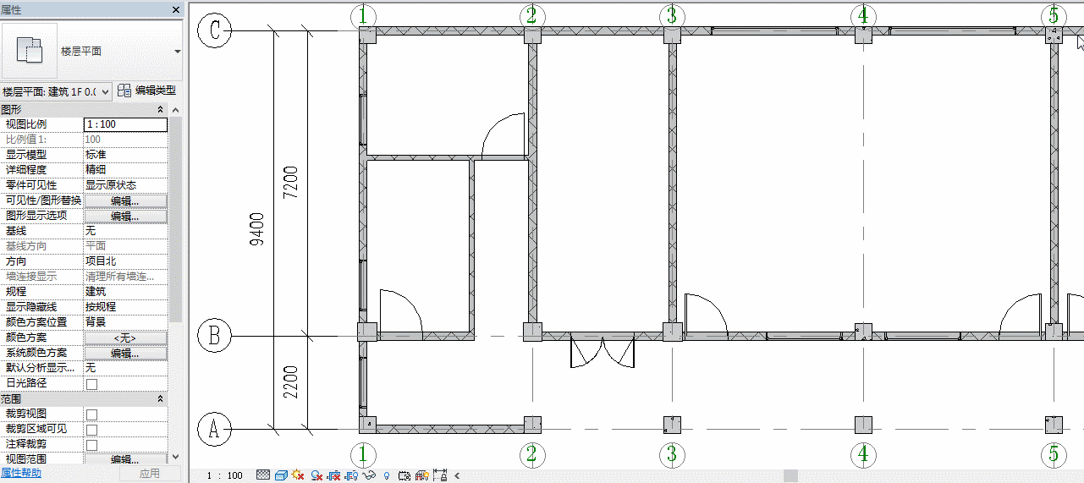Open the visual style (hatched square) control
This screenshot has height=483, width=1084.
[x=263, y=475]
